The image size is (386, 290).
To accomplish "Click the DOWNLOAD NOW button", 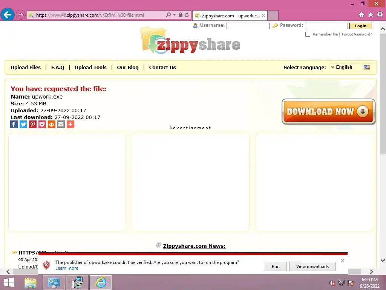I will [328, 111].
